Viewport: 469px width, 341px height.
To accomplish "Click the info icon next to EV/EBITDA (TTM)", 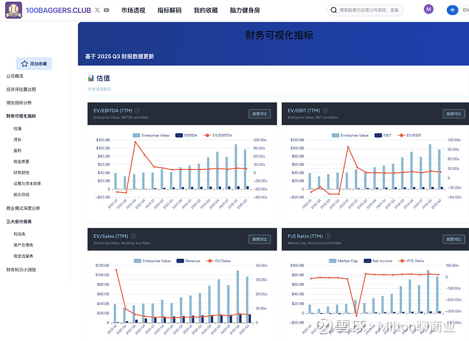I will click(x=138, y=110).
